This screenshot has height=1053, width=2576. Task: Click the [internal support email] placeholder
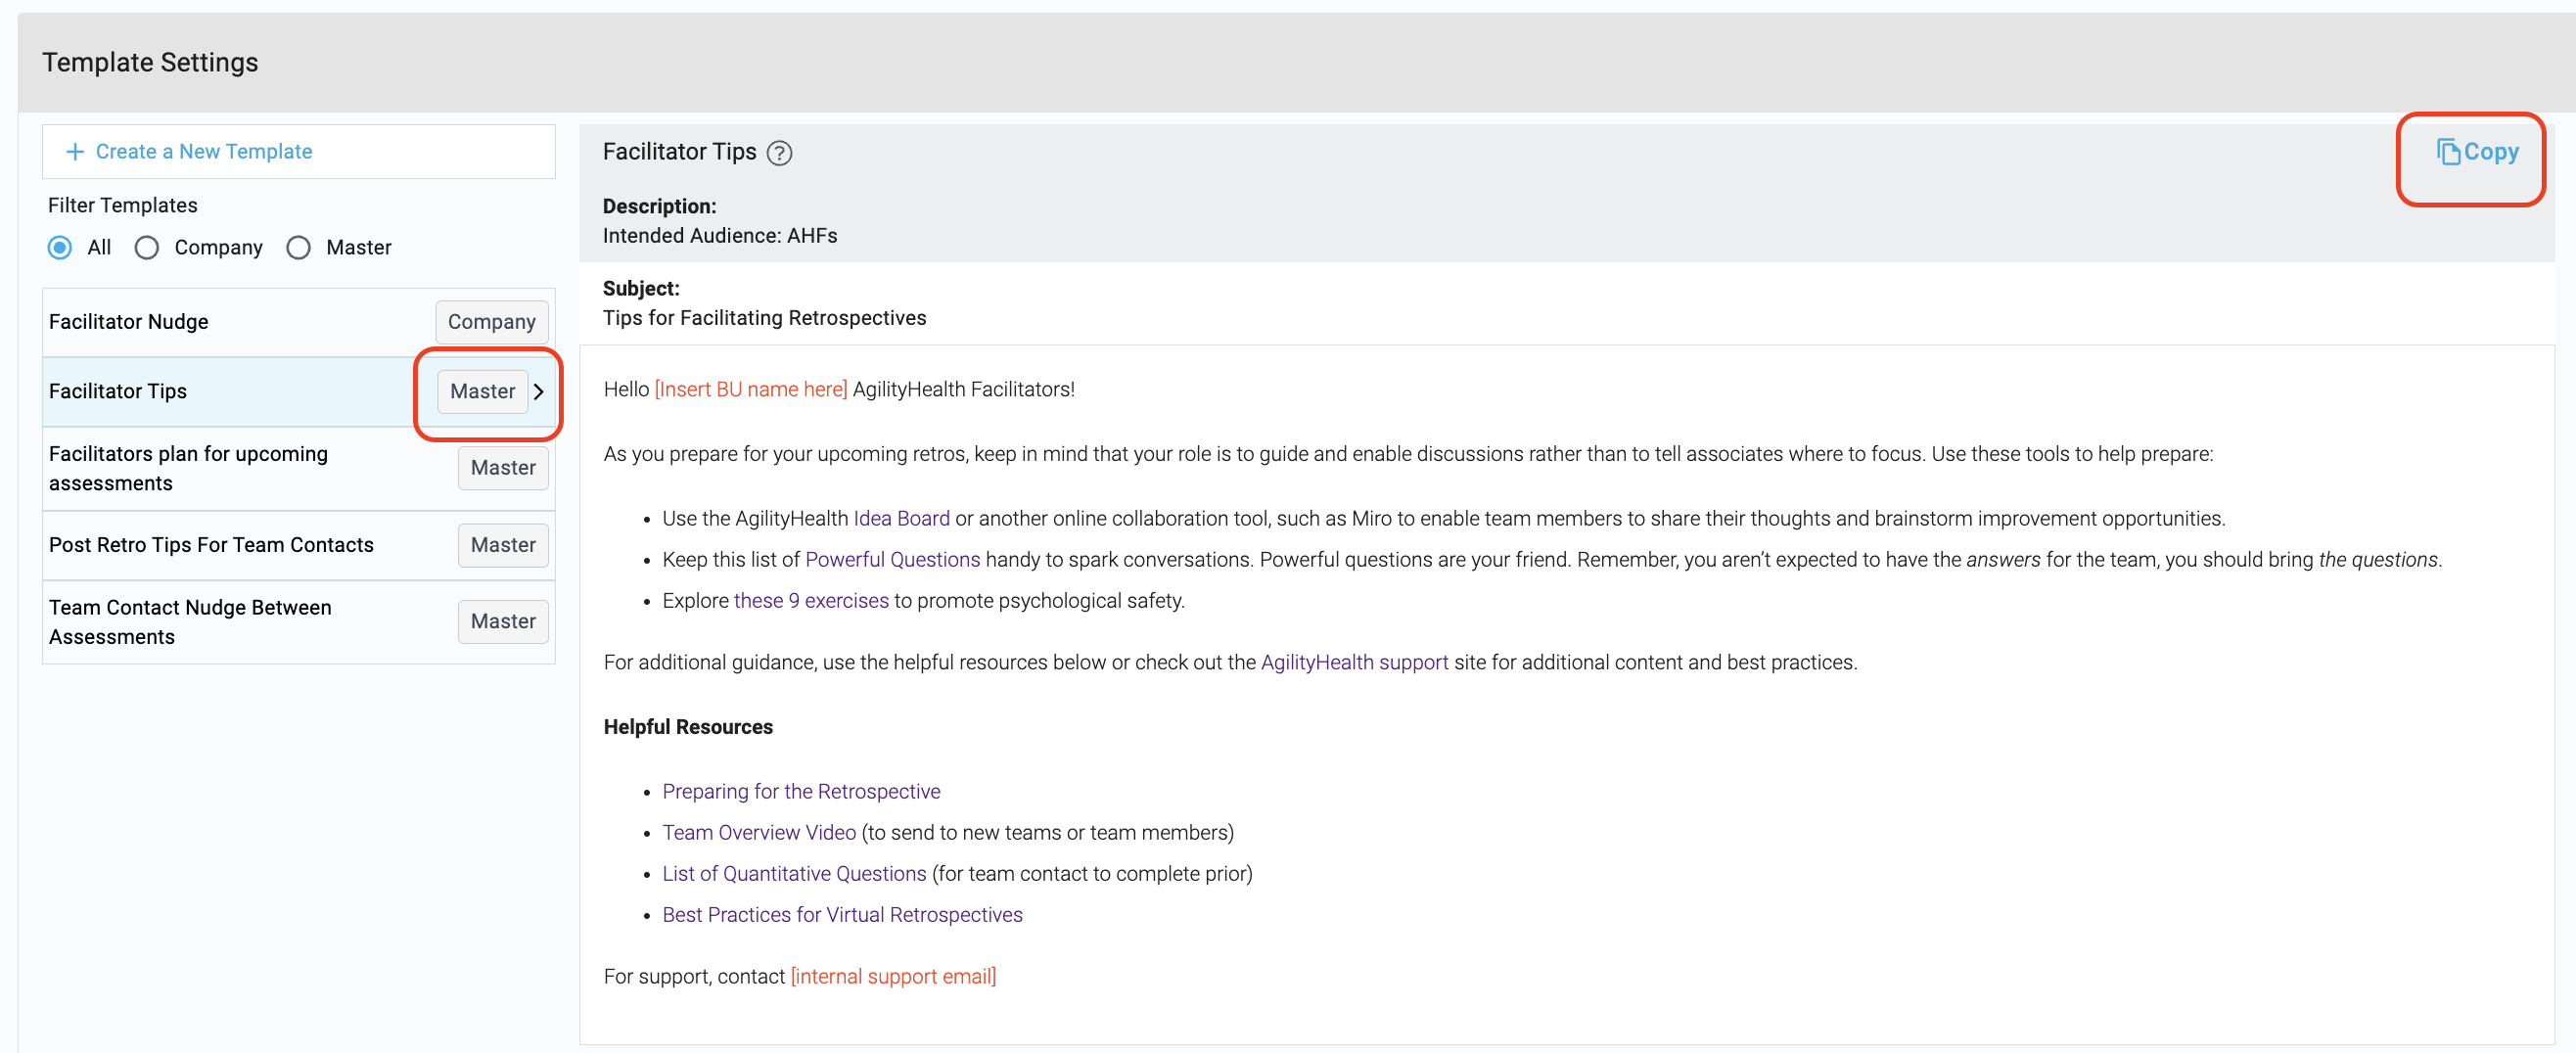[x=893, y=977]
